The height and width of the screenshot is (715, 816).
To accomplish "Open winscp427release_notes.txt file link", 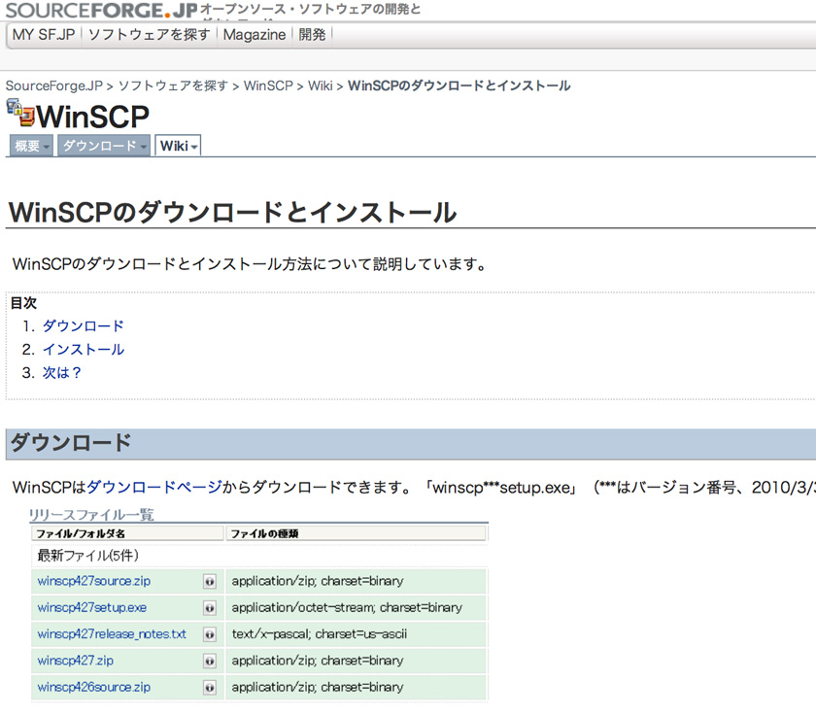I will coord(112,634).
